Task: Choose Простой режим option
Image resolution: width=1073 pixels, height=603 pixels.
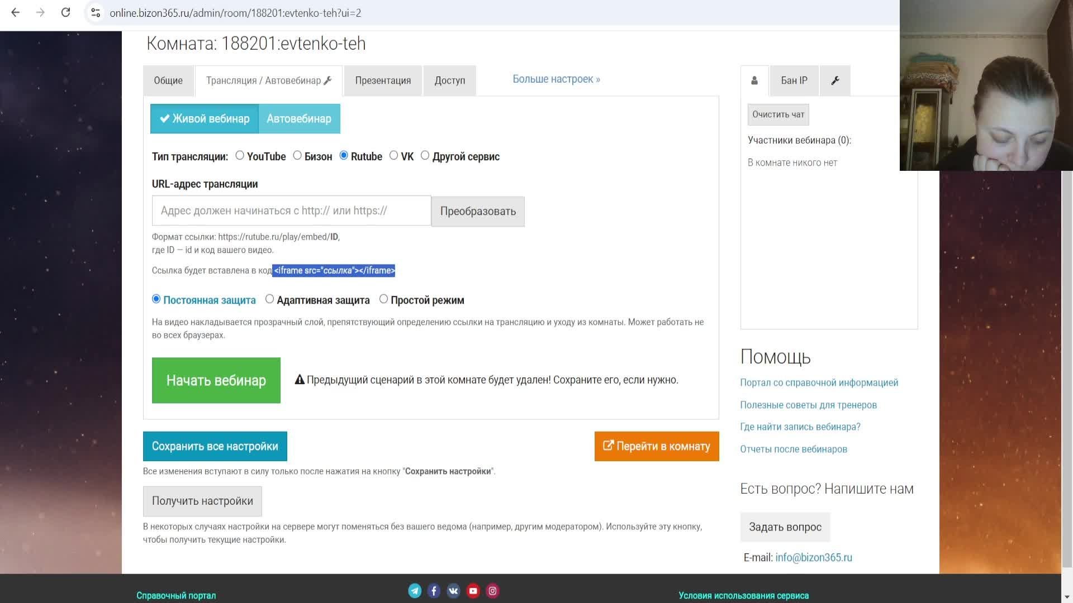Action: pos(383,299)
